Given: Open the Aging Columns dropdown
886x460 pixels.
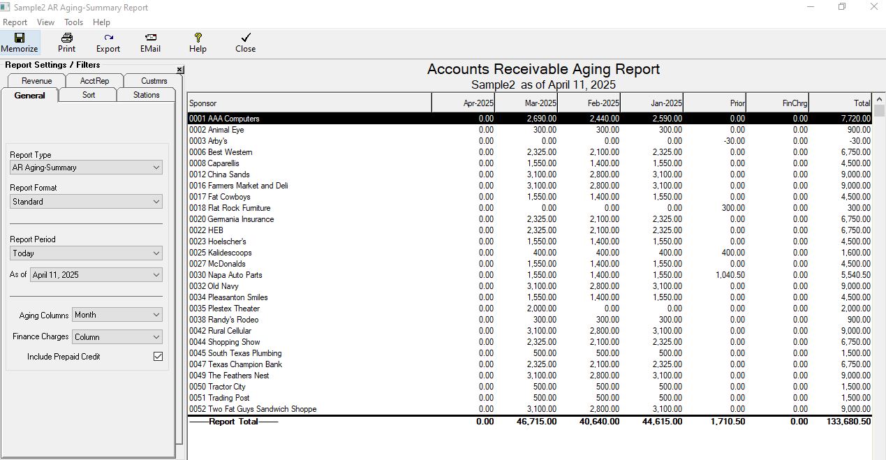Looking at the screenshot, I should 117,315.
